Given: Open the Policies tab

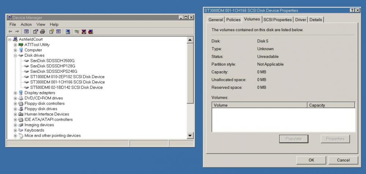Looking at the screenshot, I should tap(233, 20).
